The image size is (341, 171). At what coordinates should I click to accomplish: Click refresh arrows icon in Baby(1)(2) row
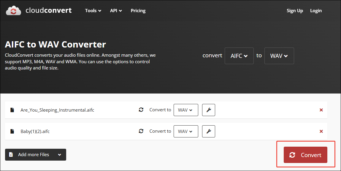click(x=141, y=131)
